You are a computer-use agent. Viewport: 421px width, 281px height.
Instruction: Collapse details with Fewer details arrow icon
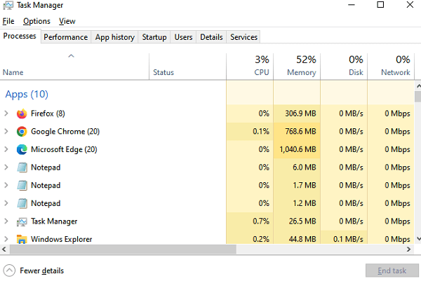point(9,270)
